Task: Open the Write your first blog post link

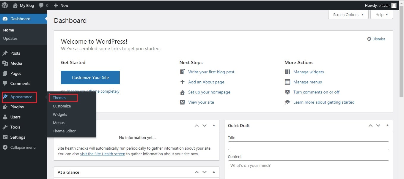Action: point(211,72)
